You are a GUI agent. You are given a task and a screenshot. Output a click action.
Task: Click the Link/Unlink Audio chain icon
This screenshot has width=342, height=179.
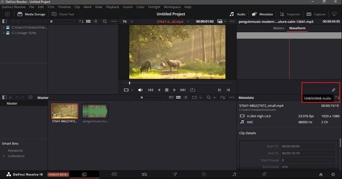point(334,90)
